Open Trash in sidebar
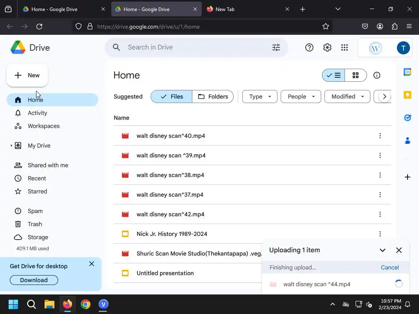Screen dimensions: 419x314 [x=52, y=224]
